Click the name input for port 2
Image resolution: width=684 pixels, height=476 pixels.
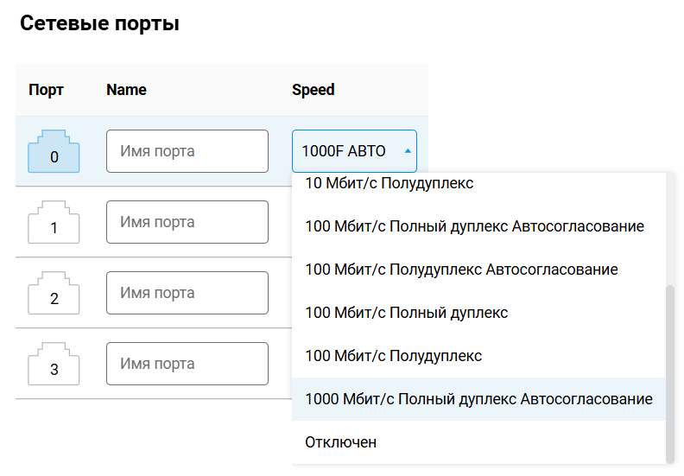(x=187, y=293)
